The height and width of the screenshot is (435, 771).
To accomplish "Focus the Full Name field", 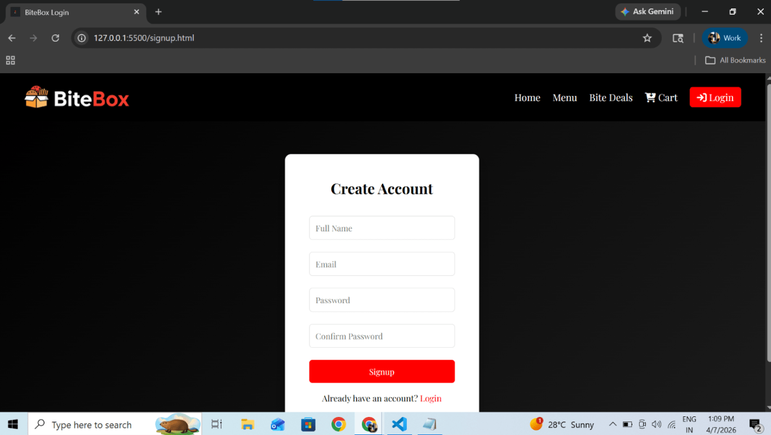I will (382, 228).
